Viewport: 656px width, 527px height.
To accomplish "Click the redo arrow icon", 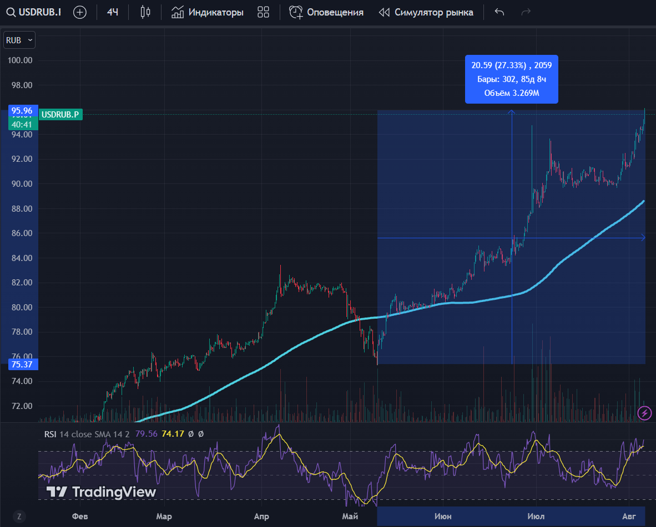I will tap(525, 12).
